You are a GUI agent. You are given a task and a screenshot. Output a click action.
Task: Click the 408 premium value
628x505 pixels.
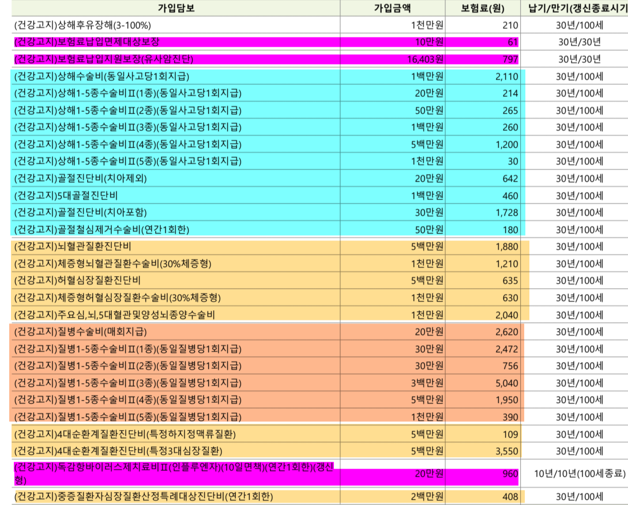pos(510,497)
